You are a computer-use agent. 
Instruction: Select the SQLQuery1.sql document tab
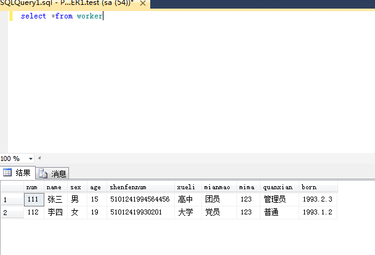pos(75,4)
